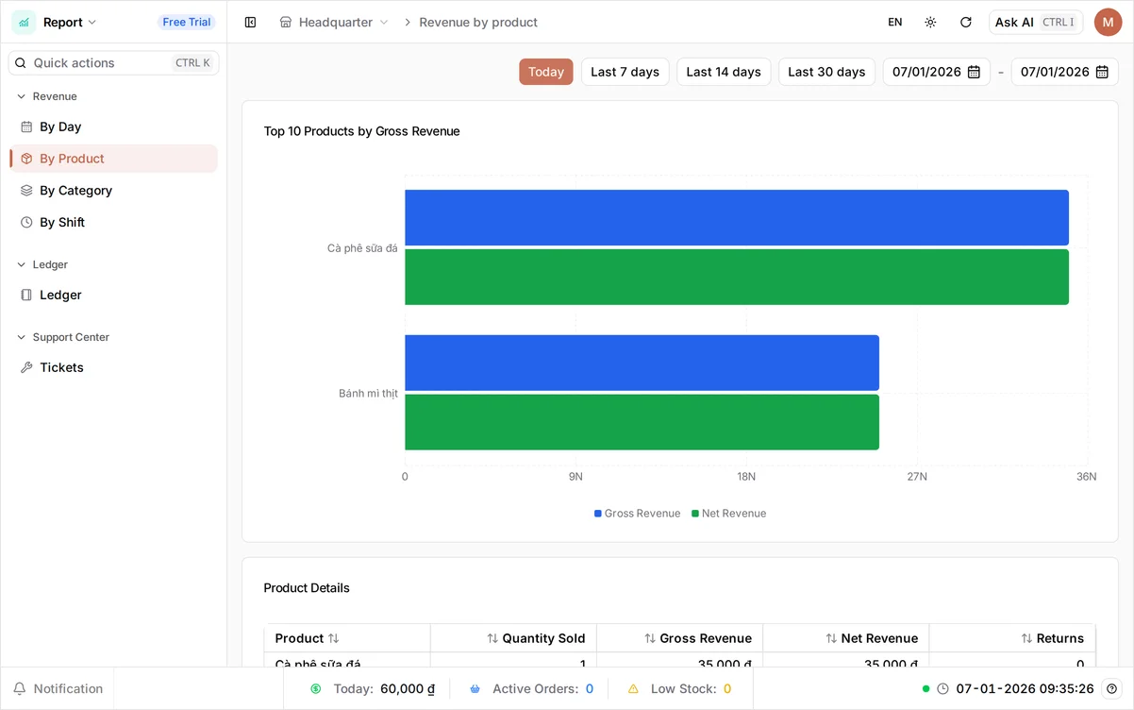
Task: Click the layers icon beside By Category
Action: [x=26, y=191]
